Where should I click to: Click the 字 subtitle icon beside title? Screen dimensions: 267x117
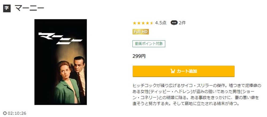click(7, 8)
